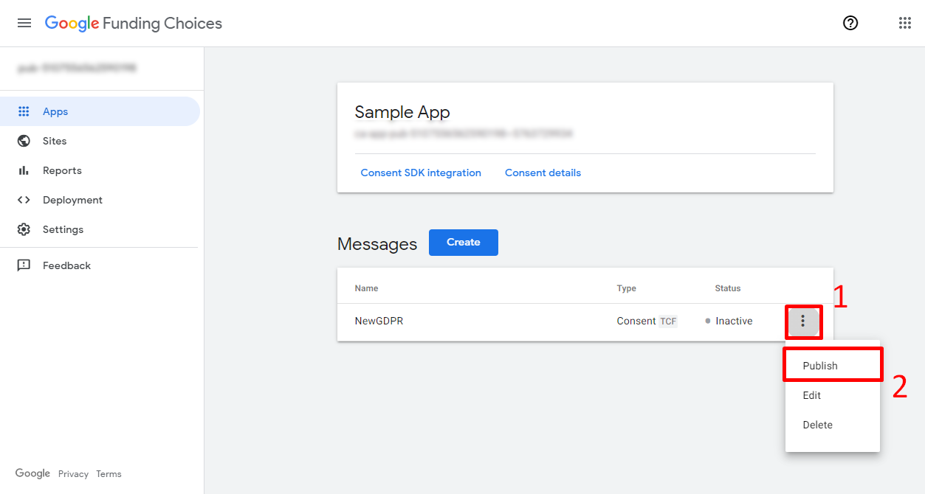This screenshot has width=925, height=494.
Task: Choose Edit from the message menu
Action: [x=833, y=395]
